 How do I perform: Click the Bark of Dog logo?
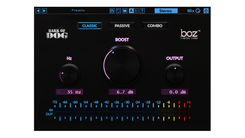coord(57,34)
